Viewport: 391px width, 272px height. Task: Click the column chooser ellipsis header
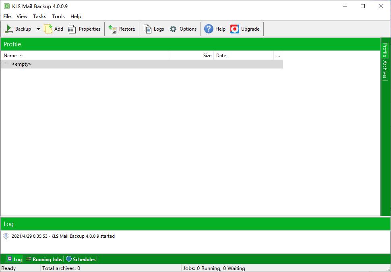278,55
